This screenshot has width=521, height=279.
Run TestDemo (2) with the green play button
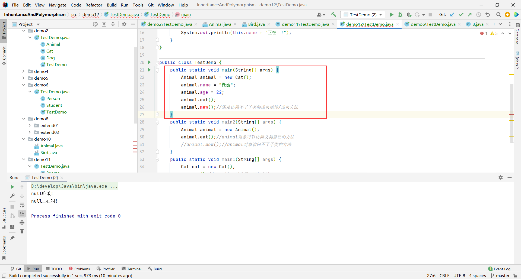click(392, 15)
